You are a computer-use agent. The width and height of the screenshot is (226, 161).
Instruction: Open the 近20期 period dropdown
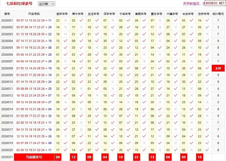point(46,4)
